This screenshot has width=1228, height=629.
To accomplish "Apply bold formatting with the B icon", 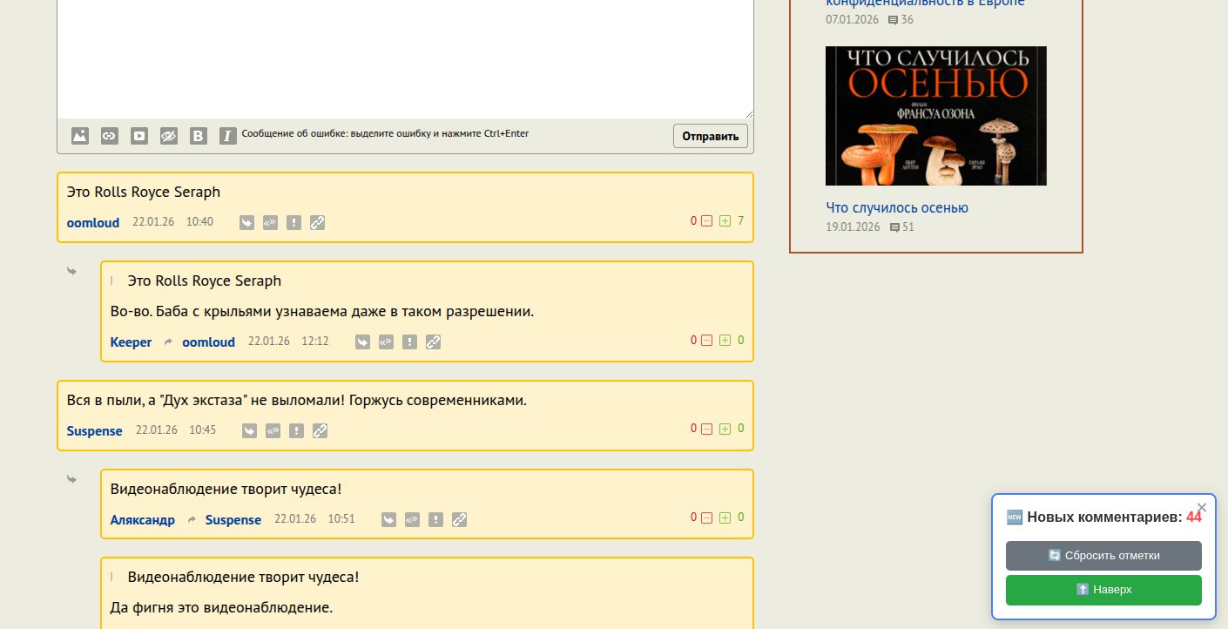I will coord(199,136).
